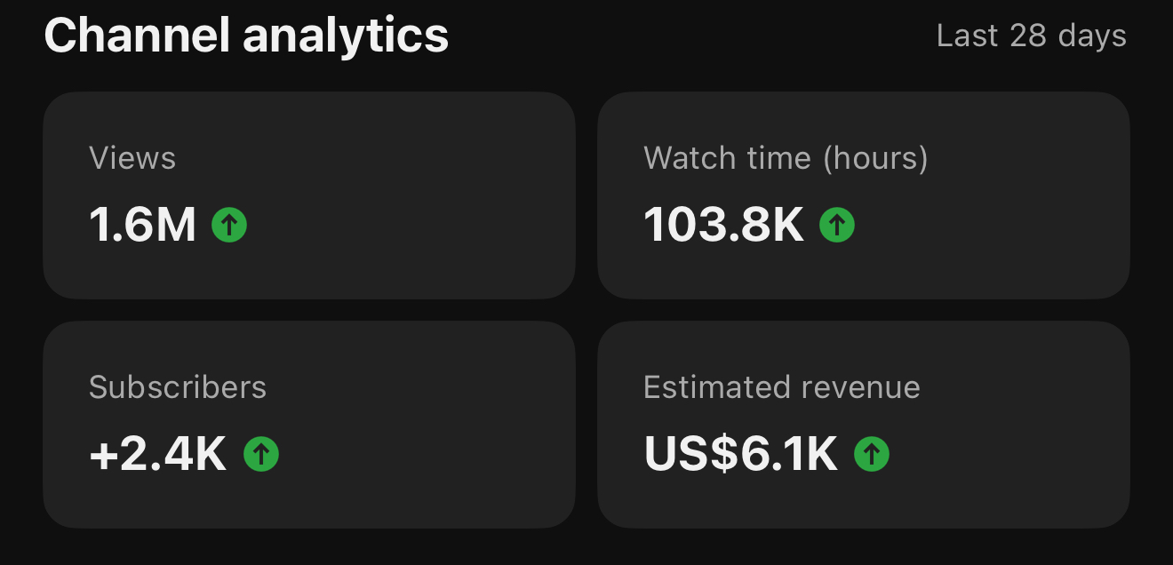The height and width of the screenshot is (565, 1173).
Task: Click the green up arrow beside Views
Action: click(229, 226)
